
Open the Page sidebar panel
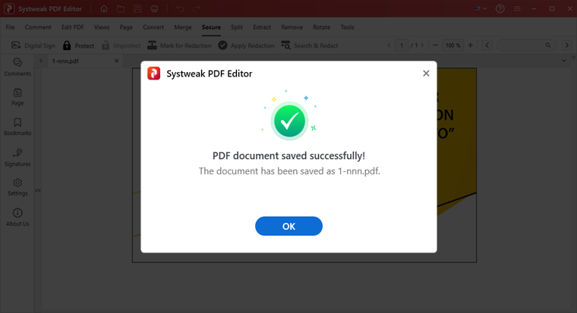[17, 96]
